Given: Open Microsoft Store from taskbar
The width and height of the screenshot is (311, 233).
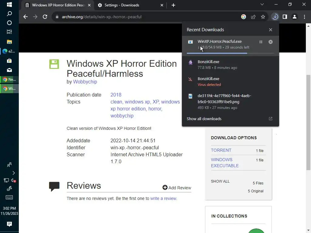Looking at the screenshot, I should [x=9, y=61].
